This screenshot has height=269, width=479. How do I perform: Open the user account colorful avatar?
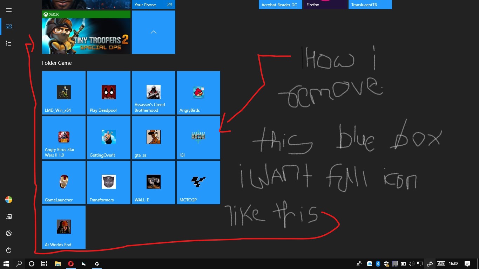[9, 200]
